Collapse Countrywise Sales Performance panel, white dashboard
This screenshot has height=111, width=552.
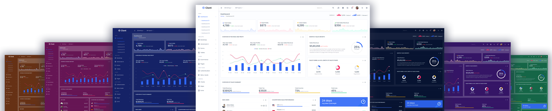[x=313, y=100]
